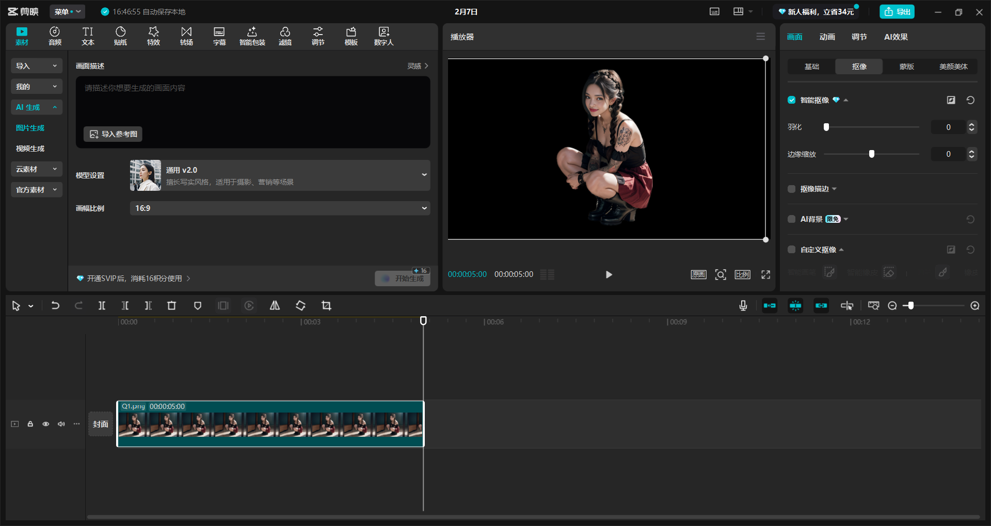Toggle auto snapping in timeline
Image resolution: width=991 pixels, height=526 pixels.
[x=795, y=306]
